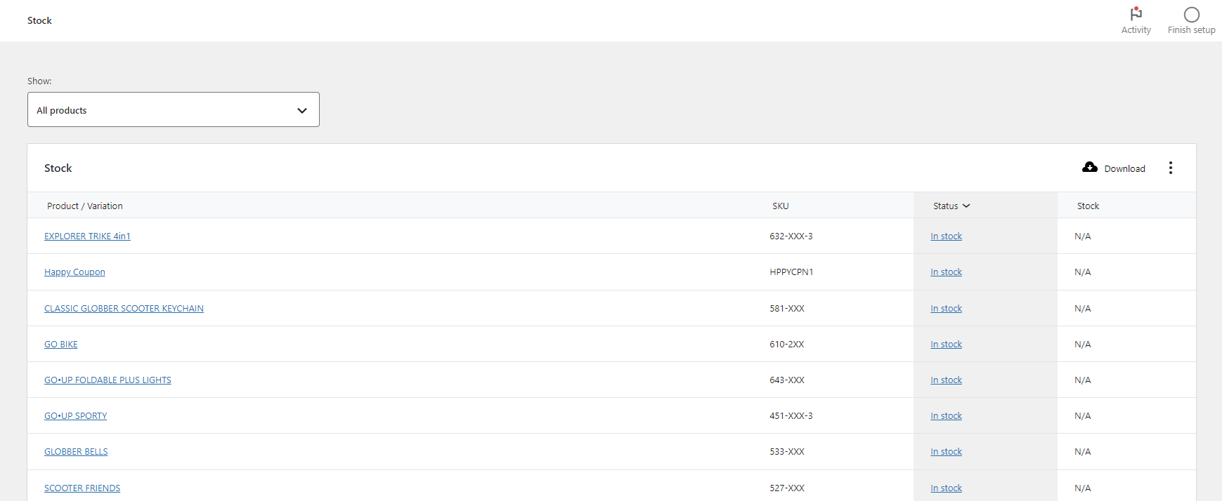Screen dimensions: 1222x501
Task: Open the Activity flag icon
Action: (1136, 14)
